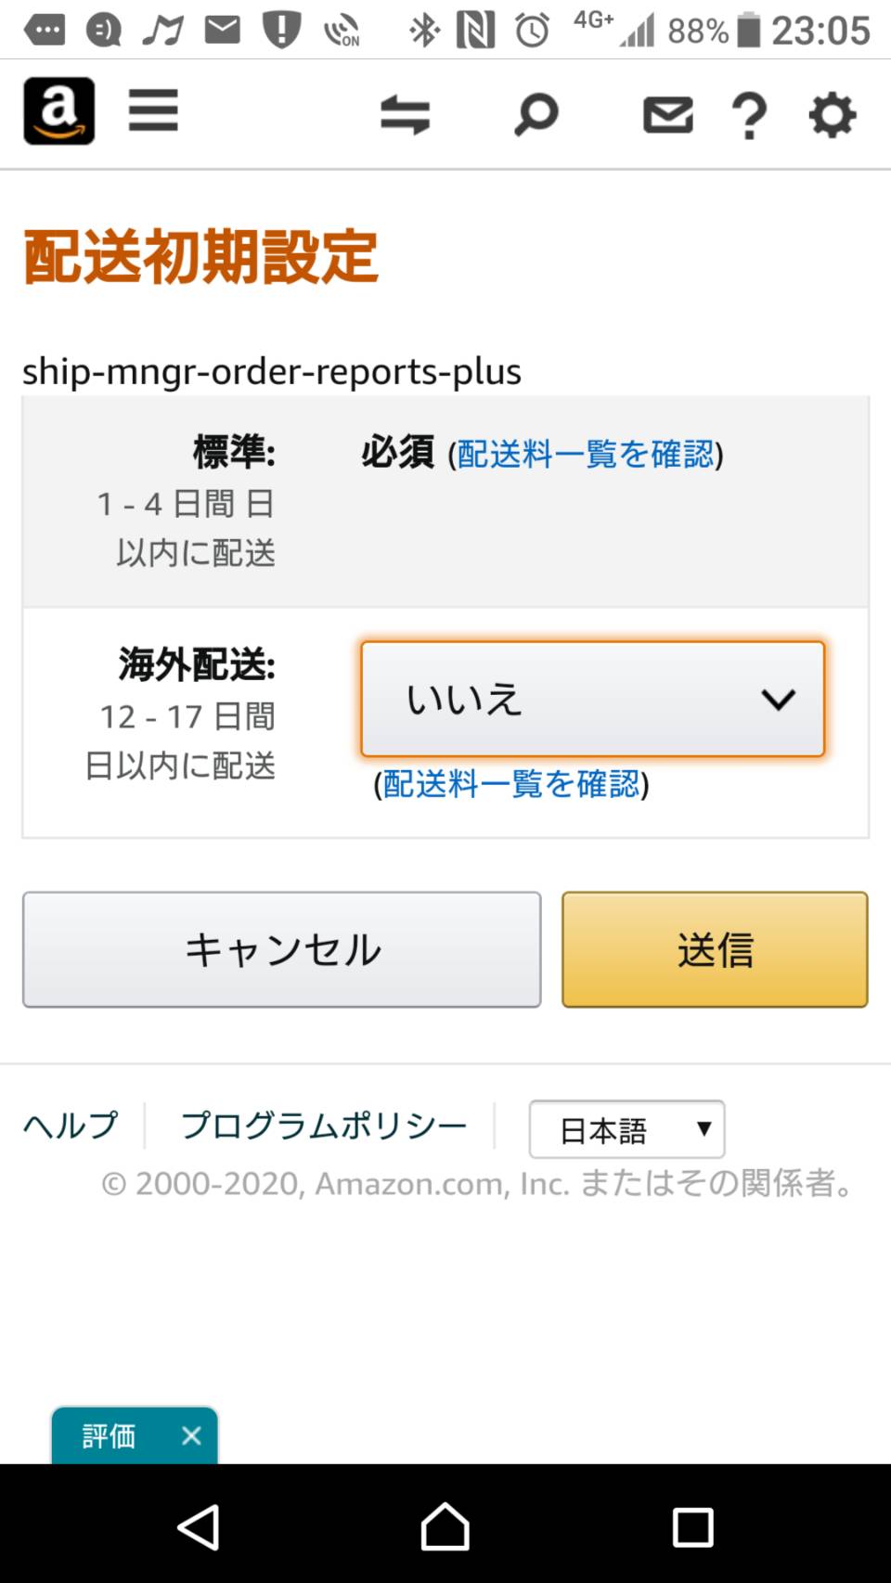Tap the switch arrows icon

(406, 115)
